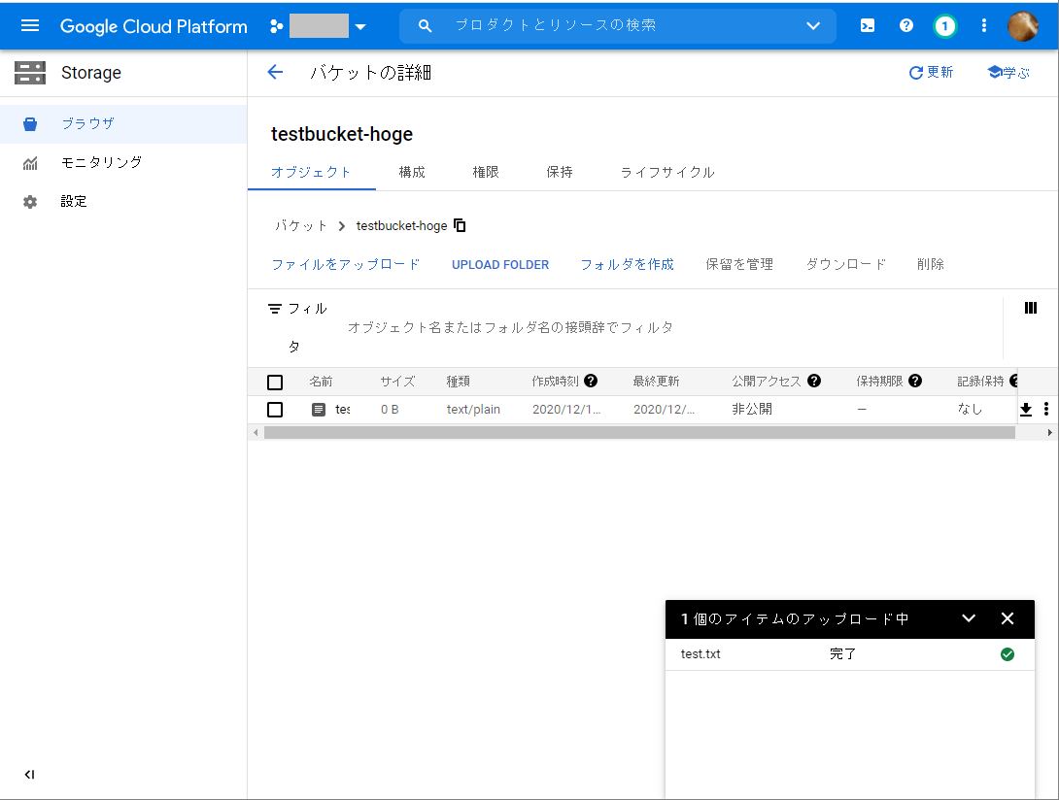Open Google Cloud help
This screenshot has width=1059, height=800.
(905, 25)
